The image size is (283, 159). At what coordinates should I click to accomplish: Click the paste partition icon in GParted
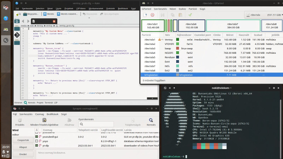(180, 15)
